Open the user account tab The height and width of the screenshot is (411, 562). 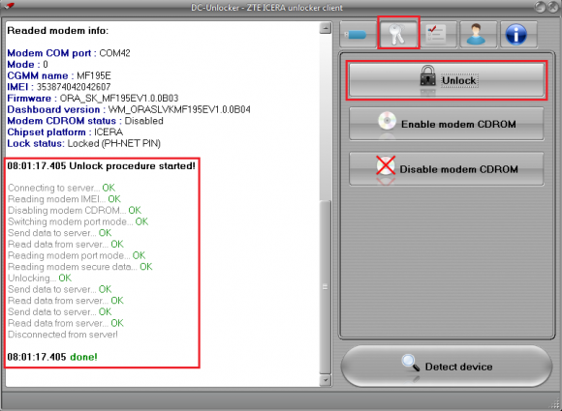tap(478, 35)
